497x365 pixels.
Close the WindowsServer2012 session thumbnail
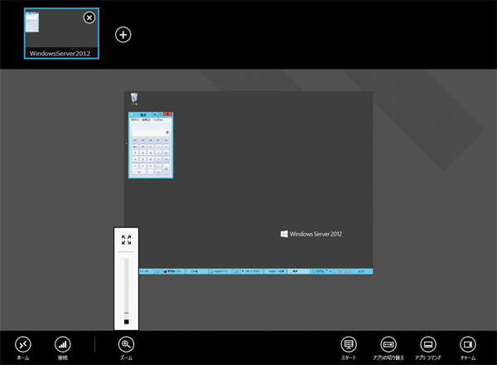click(89, 17)
